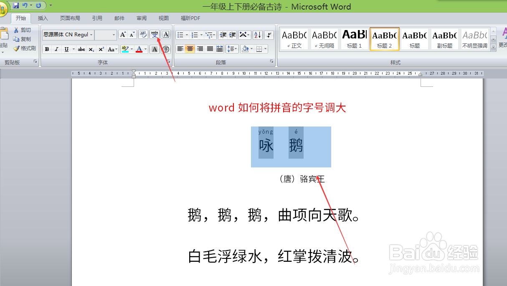This screenshot has height=286, width=507.
Task: Click Cut (剪切) in clipboard group
Action: click(22, 30)
